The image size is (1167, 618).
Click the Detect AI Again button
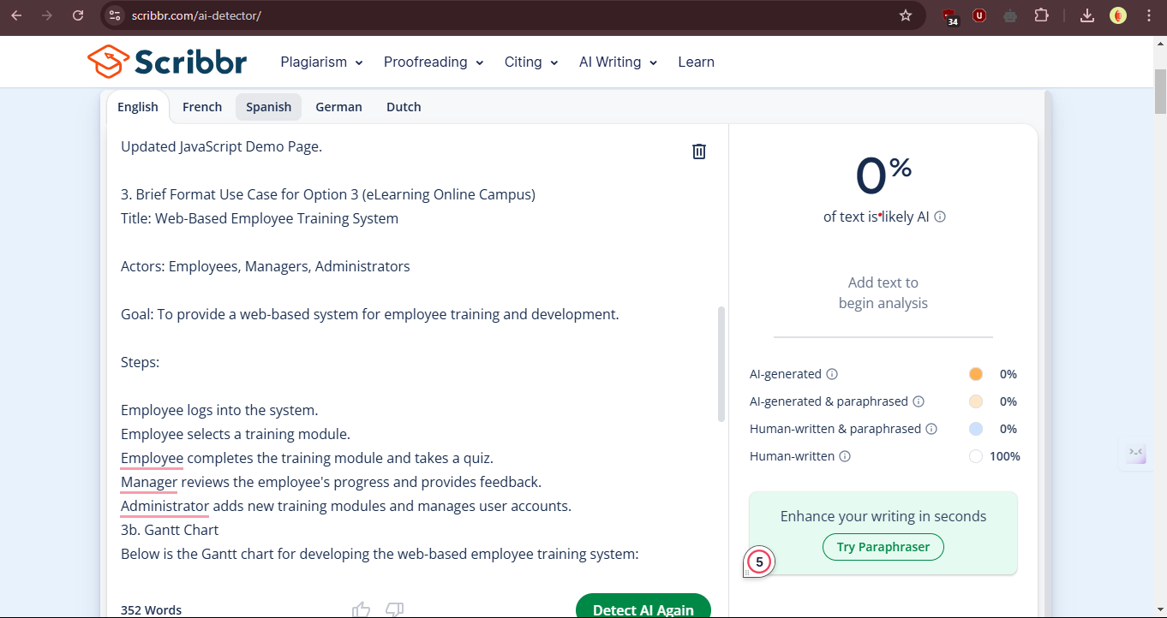643,606
